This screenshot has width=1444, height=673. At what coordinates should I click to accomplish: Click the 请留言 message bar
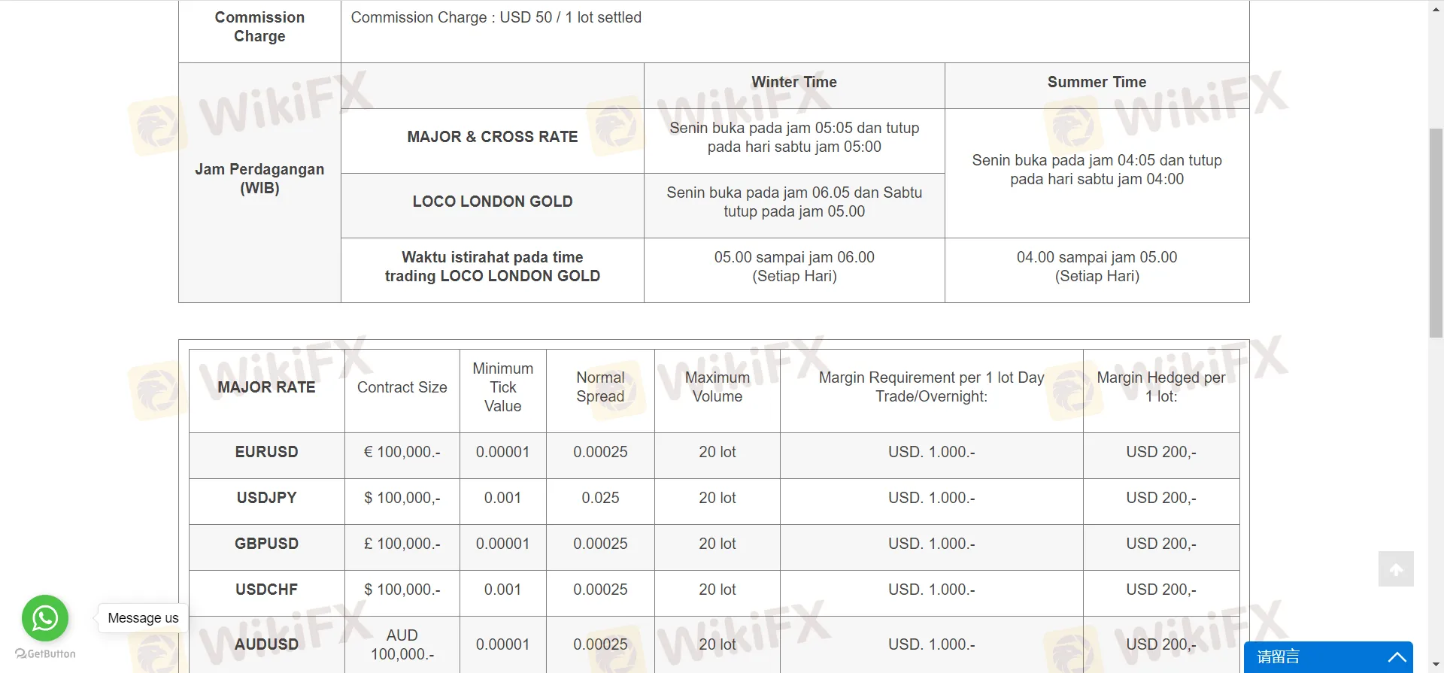click(x=1328, y=656)
